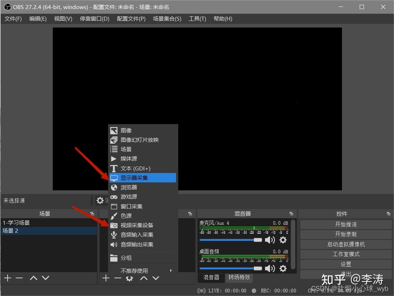Open the 工具(T) menu
The width and height of the screenshot is (394, 296).
[x=197, y=19]
